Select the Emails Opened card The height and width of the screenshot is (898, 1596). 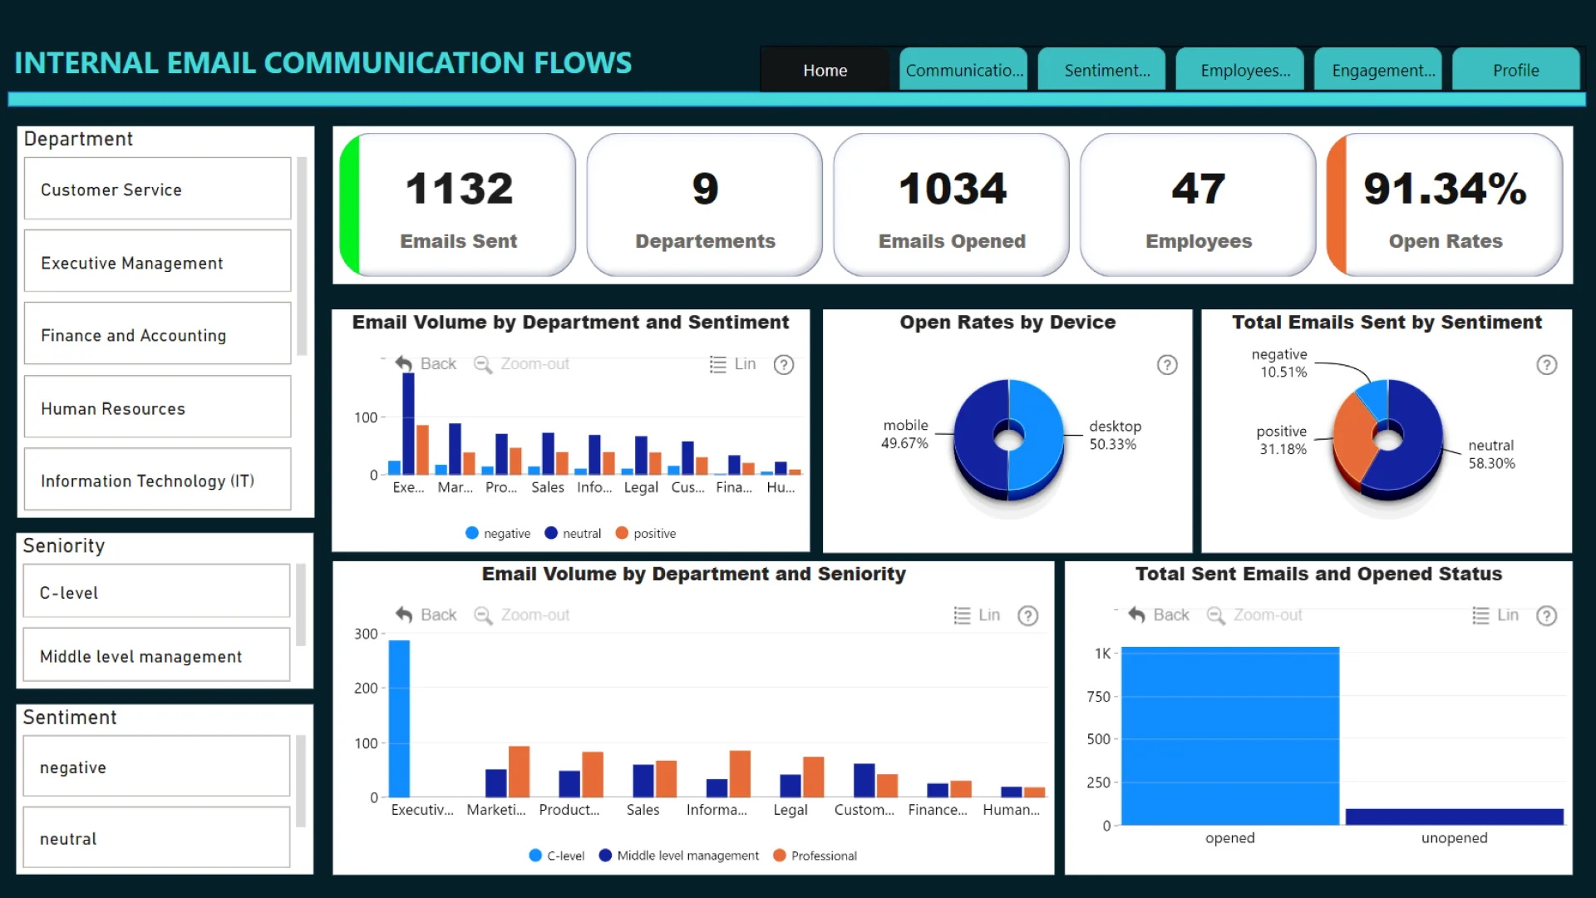[952, 205]
